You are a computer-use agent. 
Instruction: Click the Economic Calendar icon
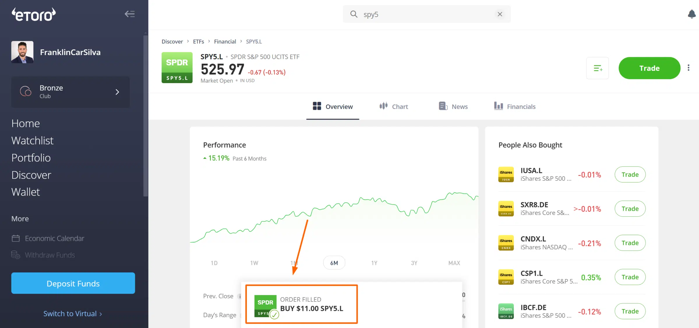[16, 238]
